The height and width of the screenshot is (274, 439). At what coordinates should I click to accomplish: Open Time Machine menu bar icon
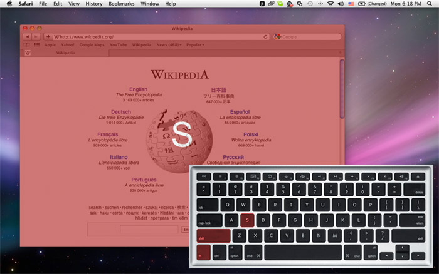pos(310,4)
